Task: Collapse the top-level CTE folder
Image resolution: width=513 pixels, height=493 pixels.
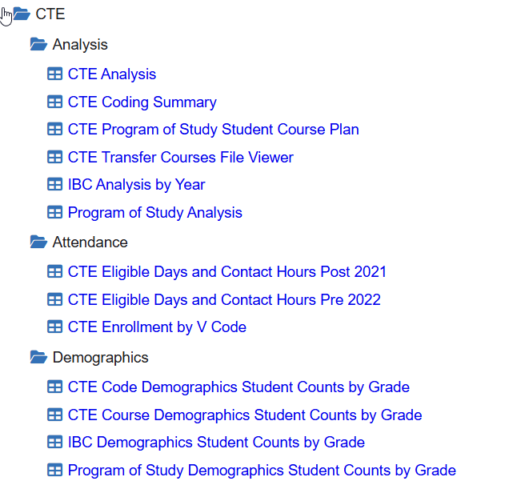Action: click(x=22, y=14)
